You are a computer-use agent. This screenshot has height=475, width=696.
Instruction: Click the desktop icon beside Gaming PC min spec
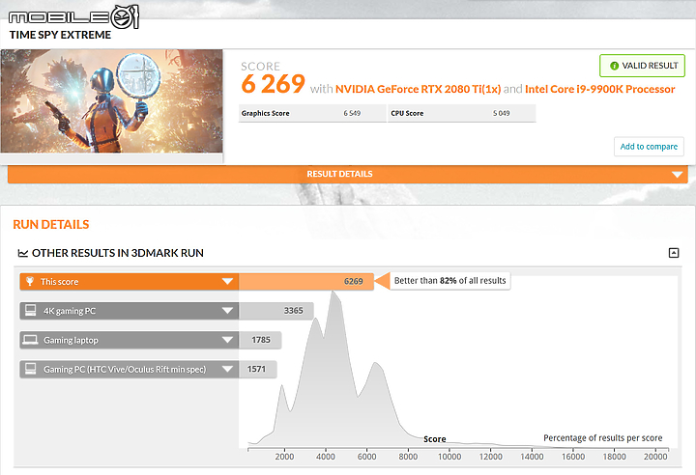click(30, 369)
